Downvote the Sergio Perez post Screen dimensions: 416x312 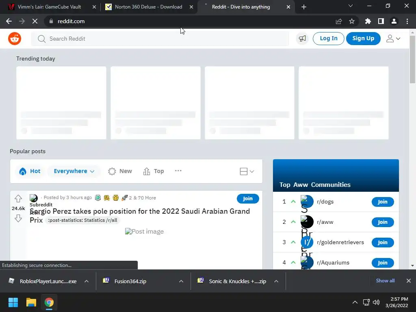point(18,218)
